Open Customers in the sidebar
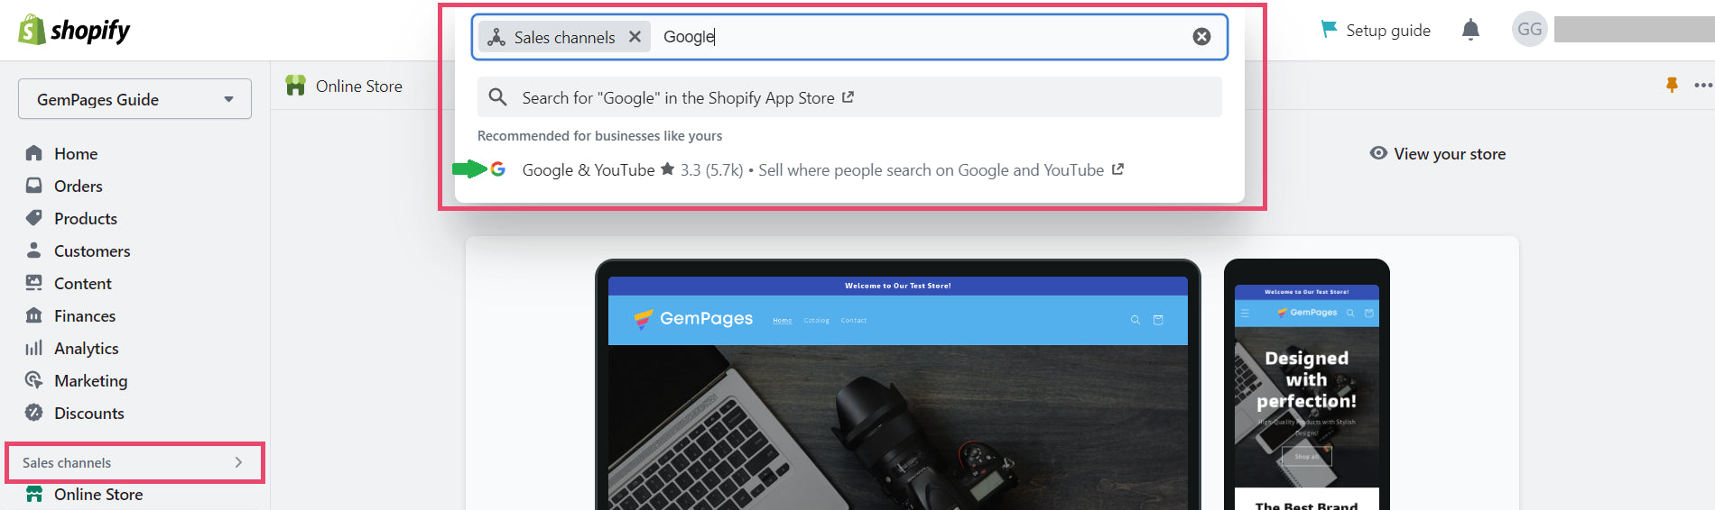Screen dimensions: 1715x510 (92, 251)
